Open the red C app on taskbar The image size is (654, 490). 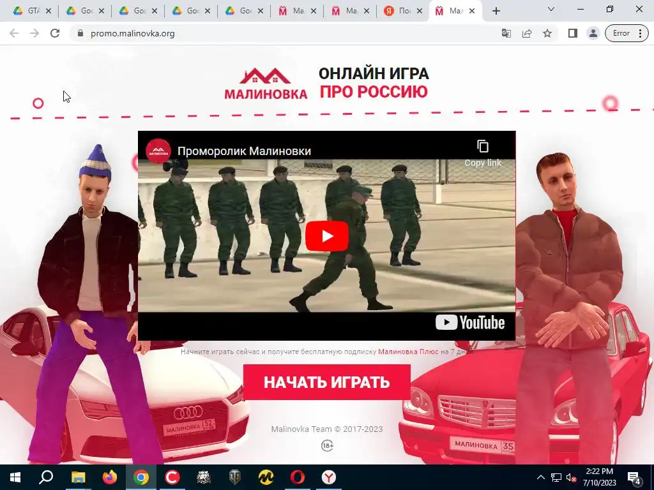(x=172, y=477)
